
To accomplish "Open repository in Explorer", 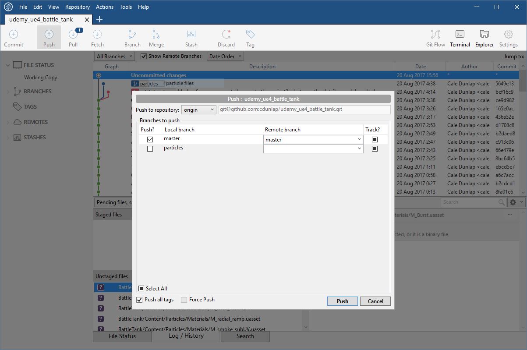I will click(485, 38).
